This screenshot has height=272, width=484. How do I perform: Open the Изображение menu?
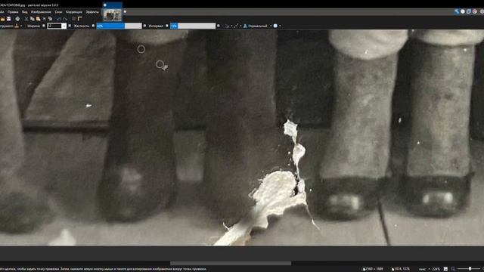pos(41,12)
